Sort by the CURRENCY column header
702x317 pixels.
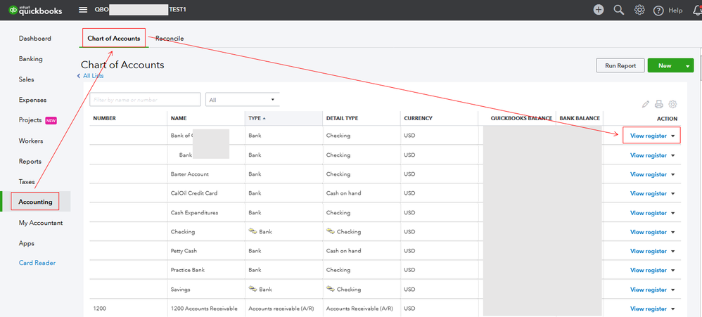pos(418,119)
